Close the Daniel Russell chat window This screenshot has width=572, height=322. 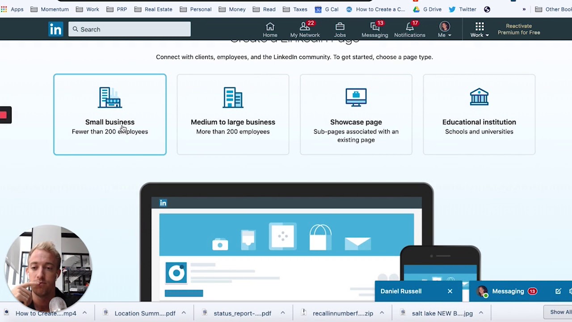[x=450, y=291]
